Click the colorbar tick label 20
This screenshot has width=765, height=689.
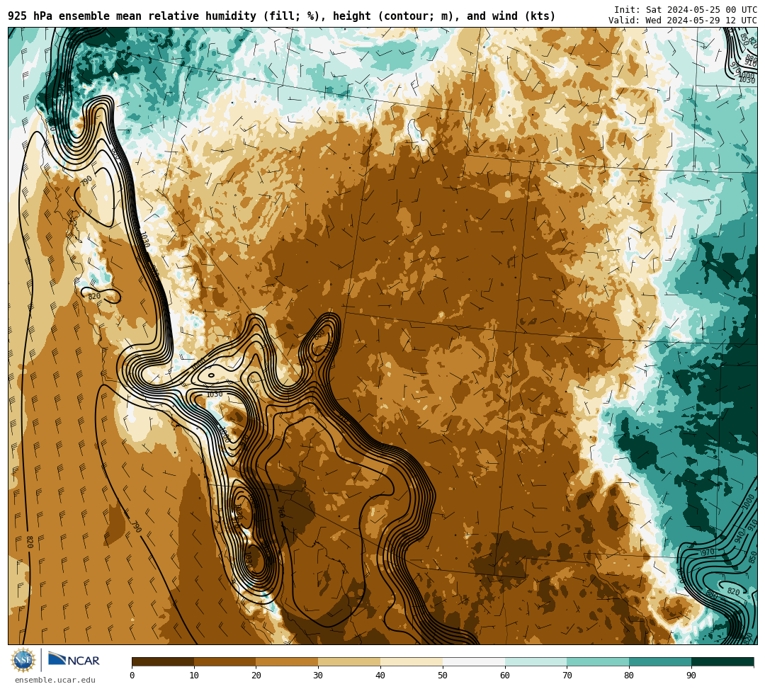(256, 676)
